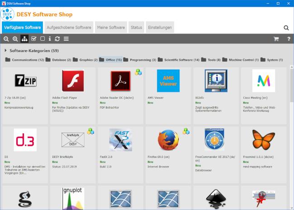Switch to list view hamburger icon
Viewport: 294px width, 210px height.
(x=66, y=39)
